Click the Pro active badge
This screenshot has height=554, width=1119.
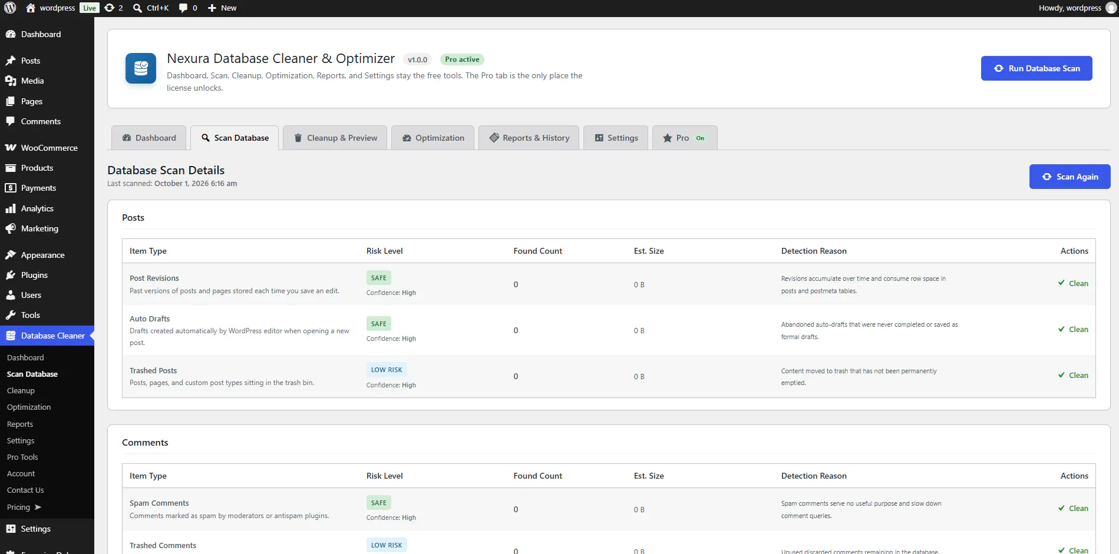pos(462,59)
